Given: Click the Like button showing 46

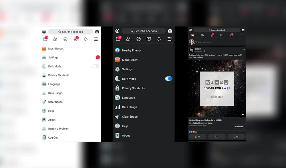Looking at the screenshot, I should click(x=197, y=137).
